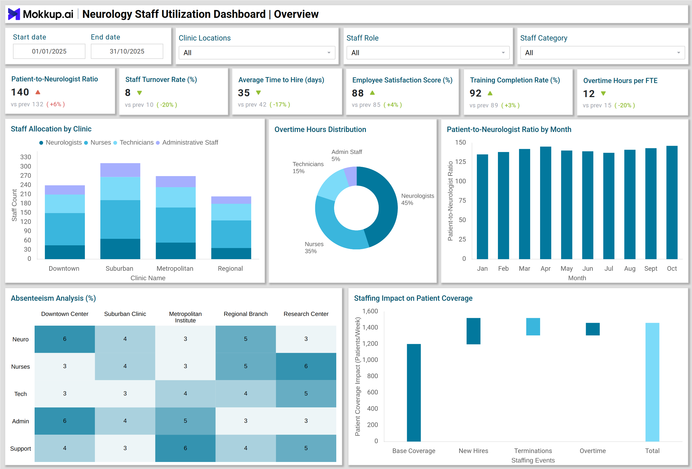The width and height of the screenshot is (692, 469).
Task: Click the Metropolitan Institute column header
Action: point(185,317)
